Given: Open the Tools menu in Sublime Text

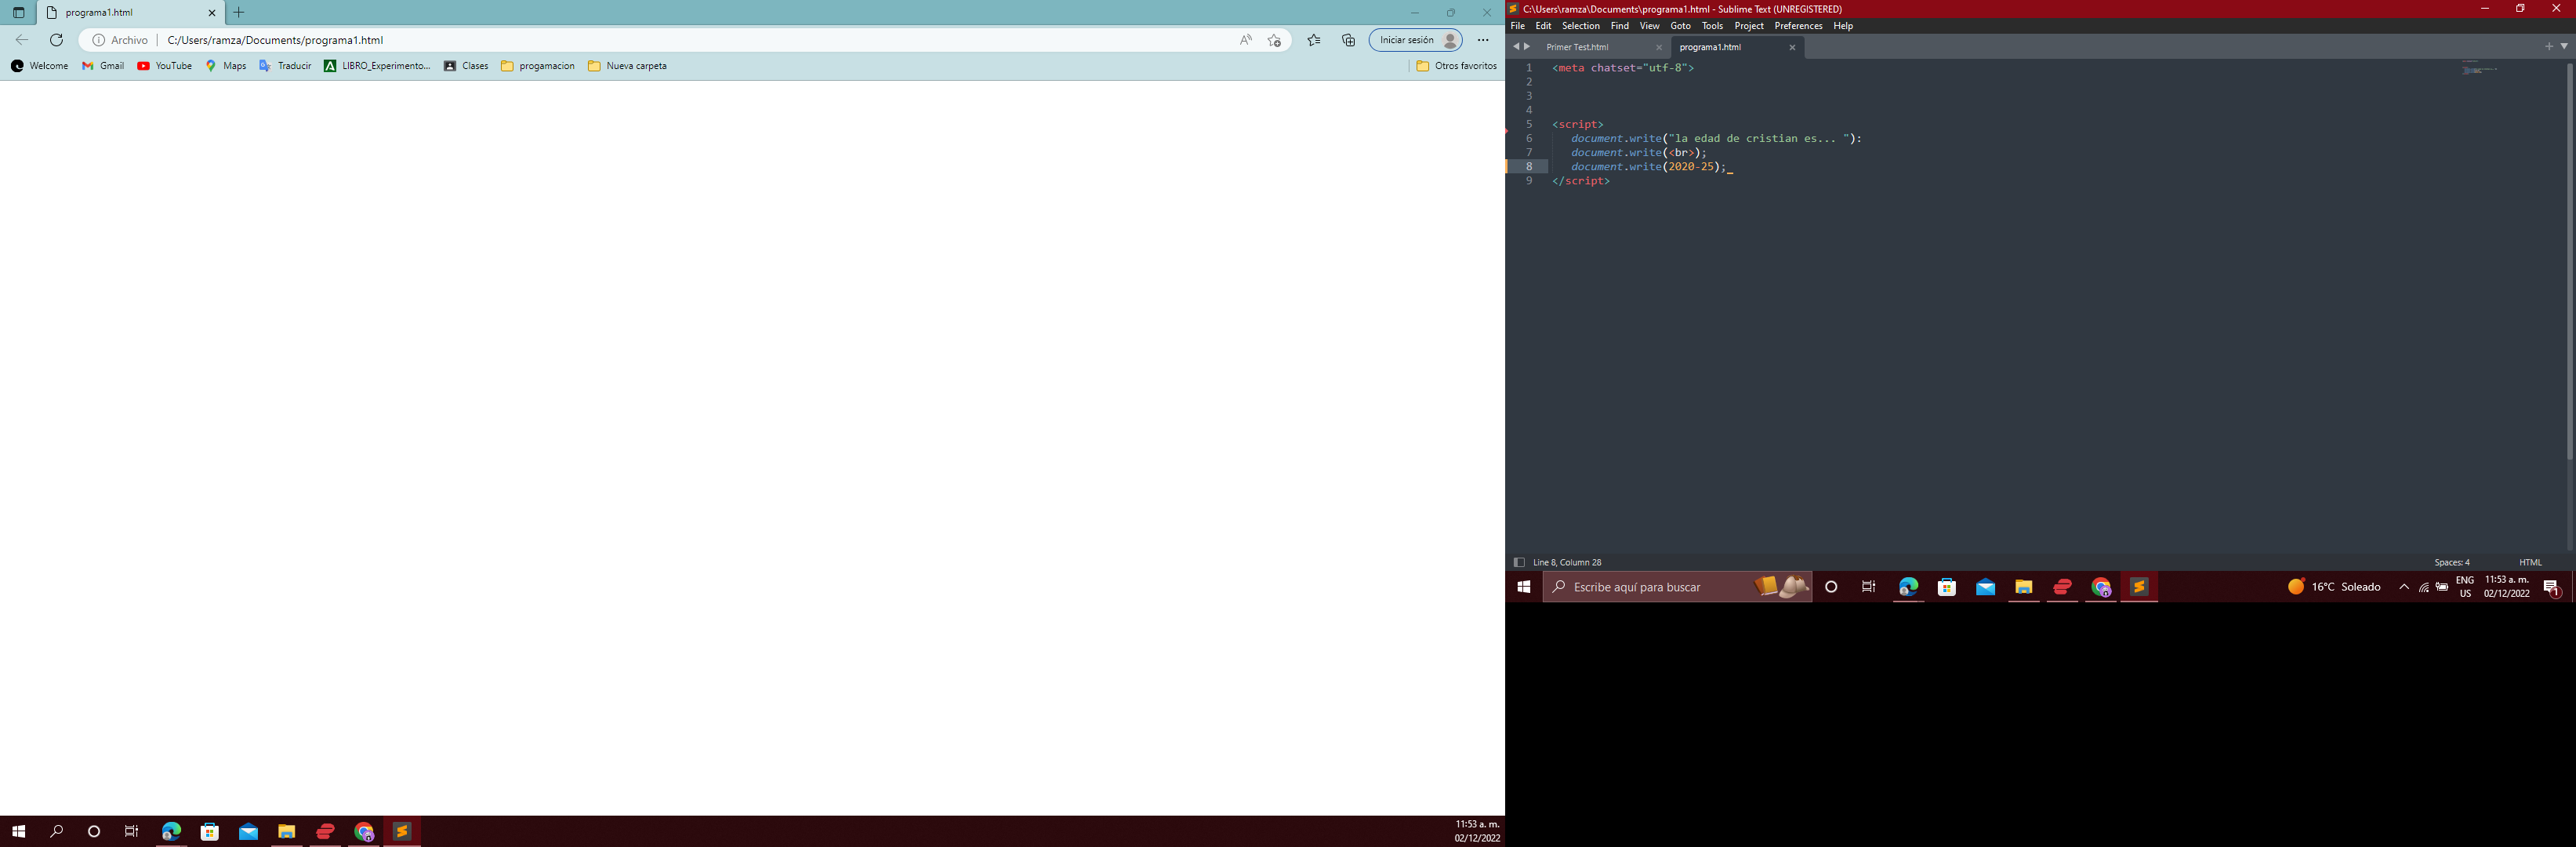Looking at the screenshot, I should click(x=1712, y=26).
